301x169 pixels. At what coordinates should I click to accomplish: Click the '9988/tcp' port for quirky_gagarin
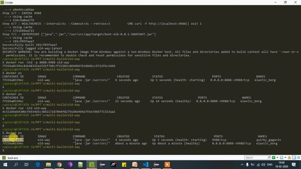219,140
